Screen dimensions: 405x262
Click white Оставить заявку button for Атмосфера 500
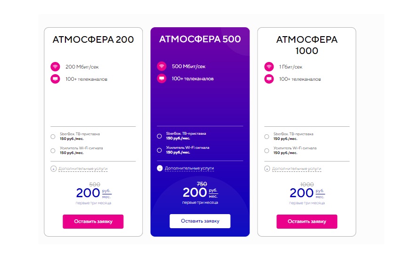(200, 221)
